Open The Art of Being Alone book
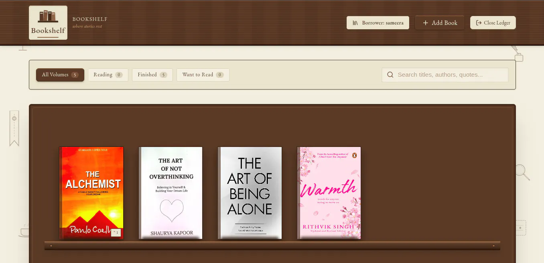 [x=250, y=193]
